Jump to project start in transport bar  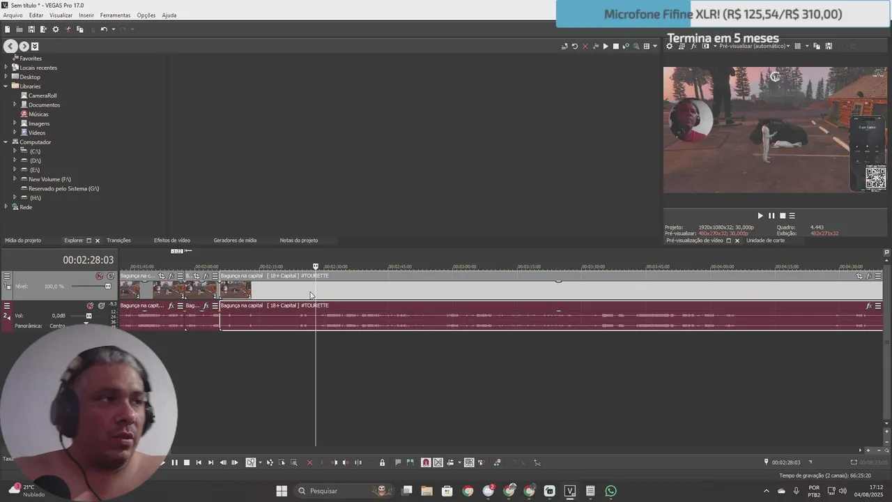[199, 462]
